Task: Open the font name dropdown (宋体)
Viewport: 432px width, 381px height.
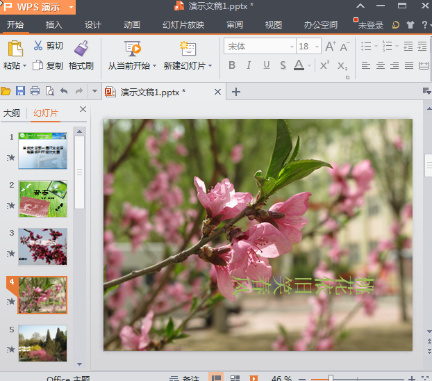Action: click(x=292, y=47)
